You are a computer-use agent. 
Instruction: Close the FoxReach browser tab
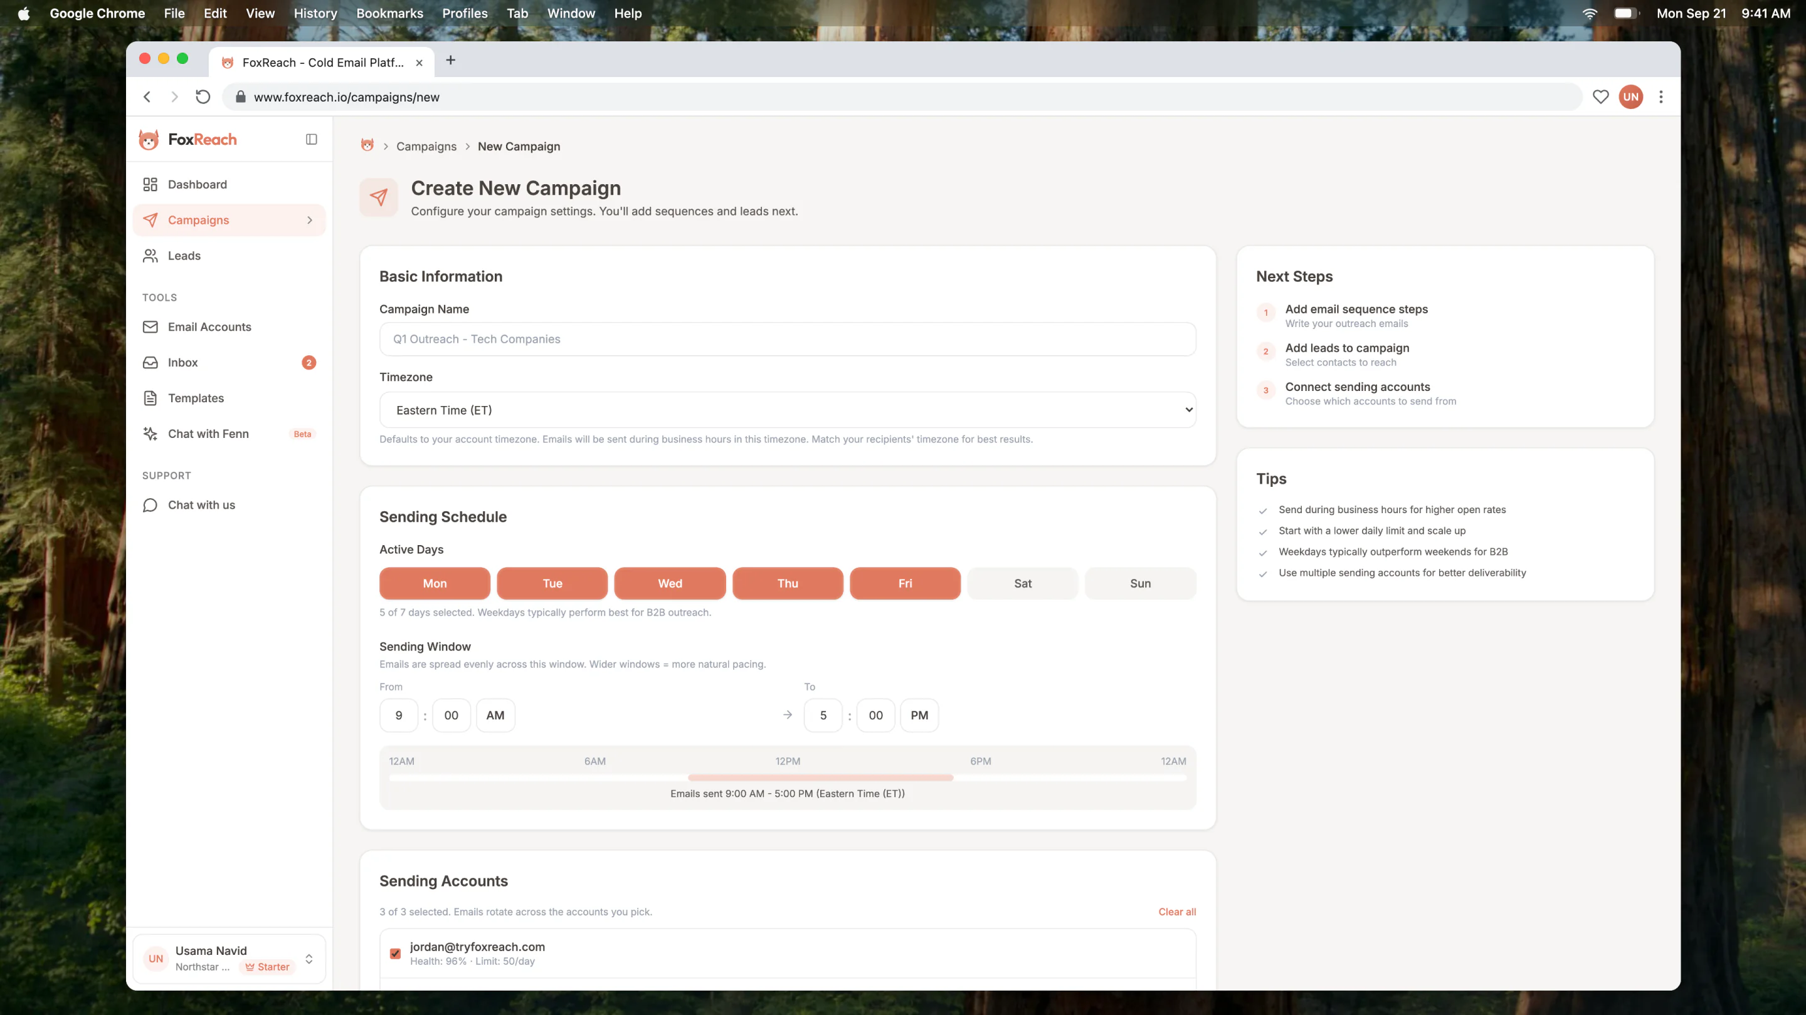tap(420, 63)
